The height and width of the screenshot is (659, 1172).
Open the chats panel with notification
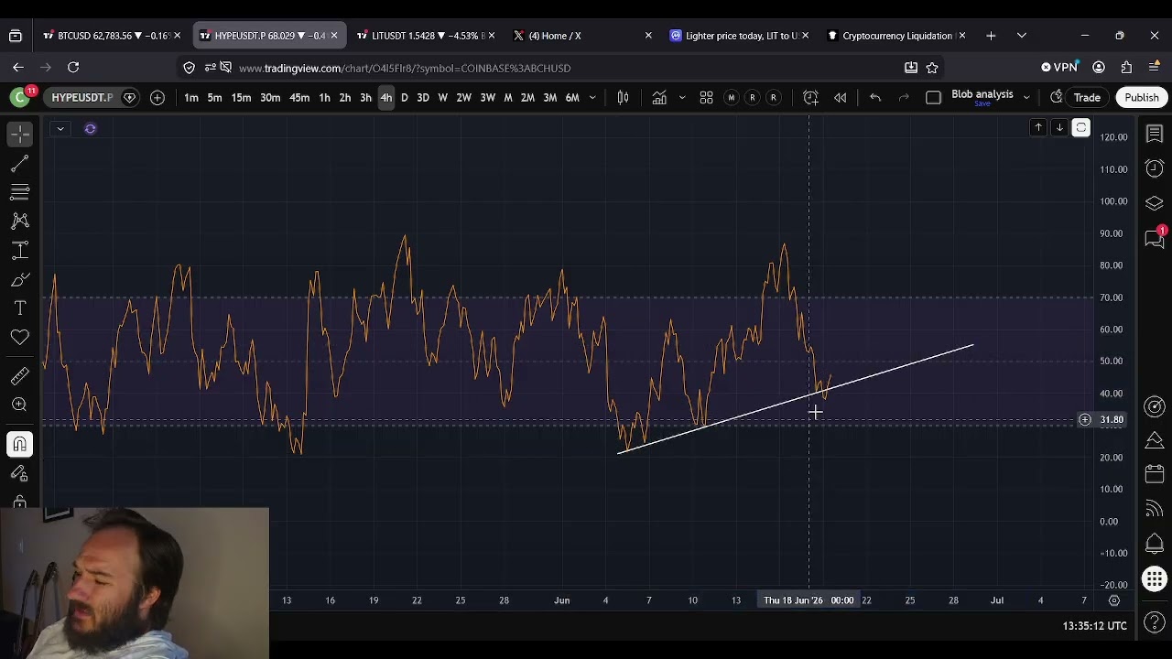[x=1155, y=238]
